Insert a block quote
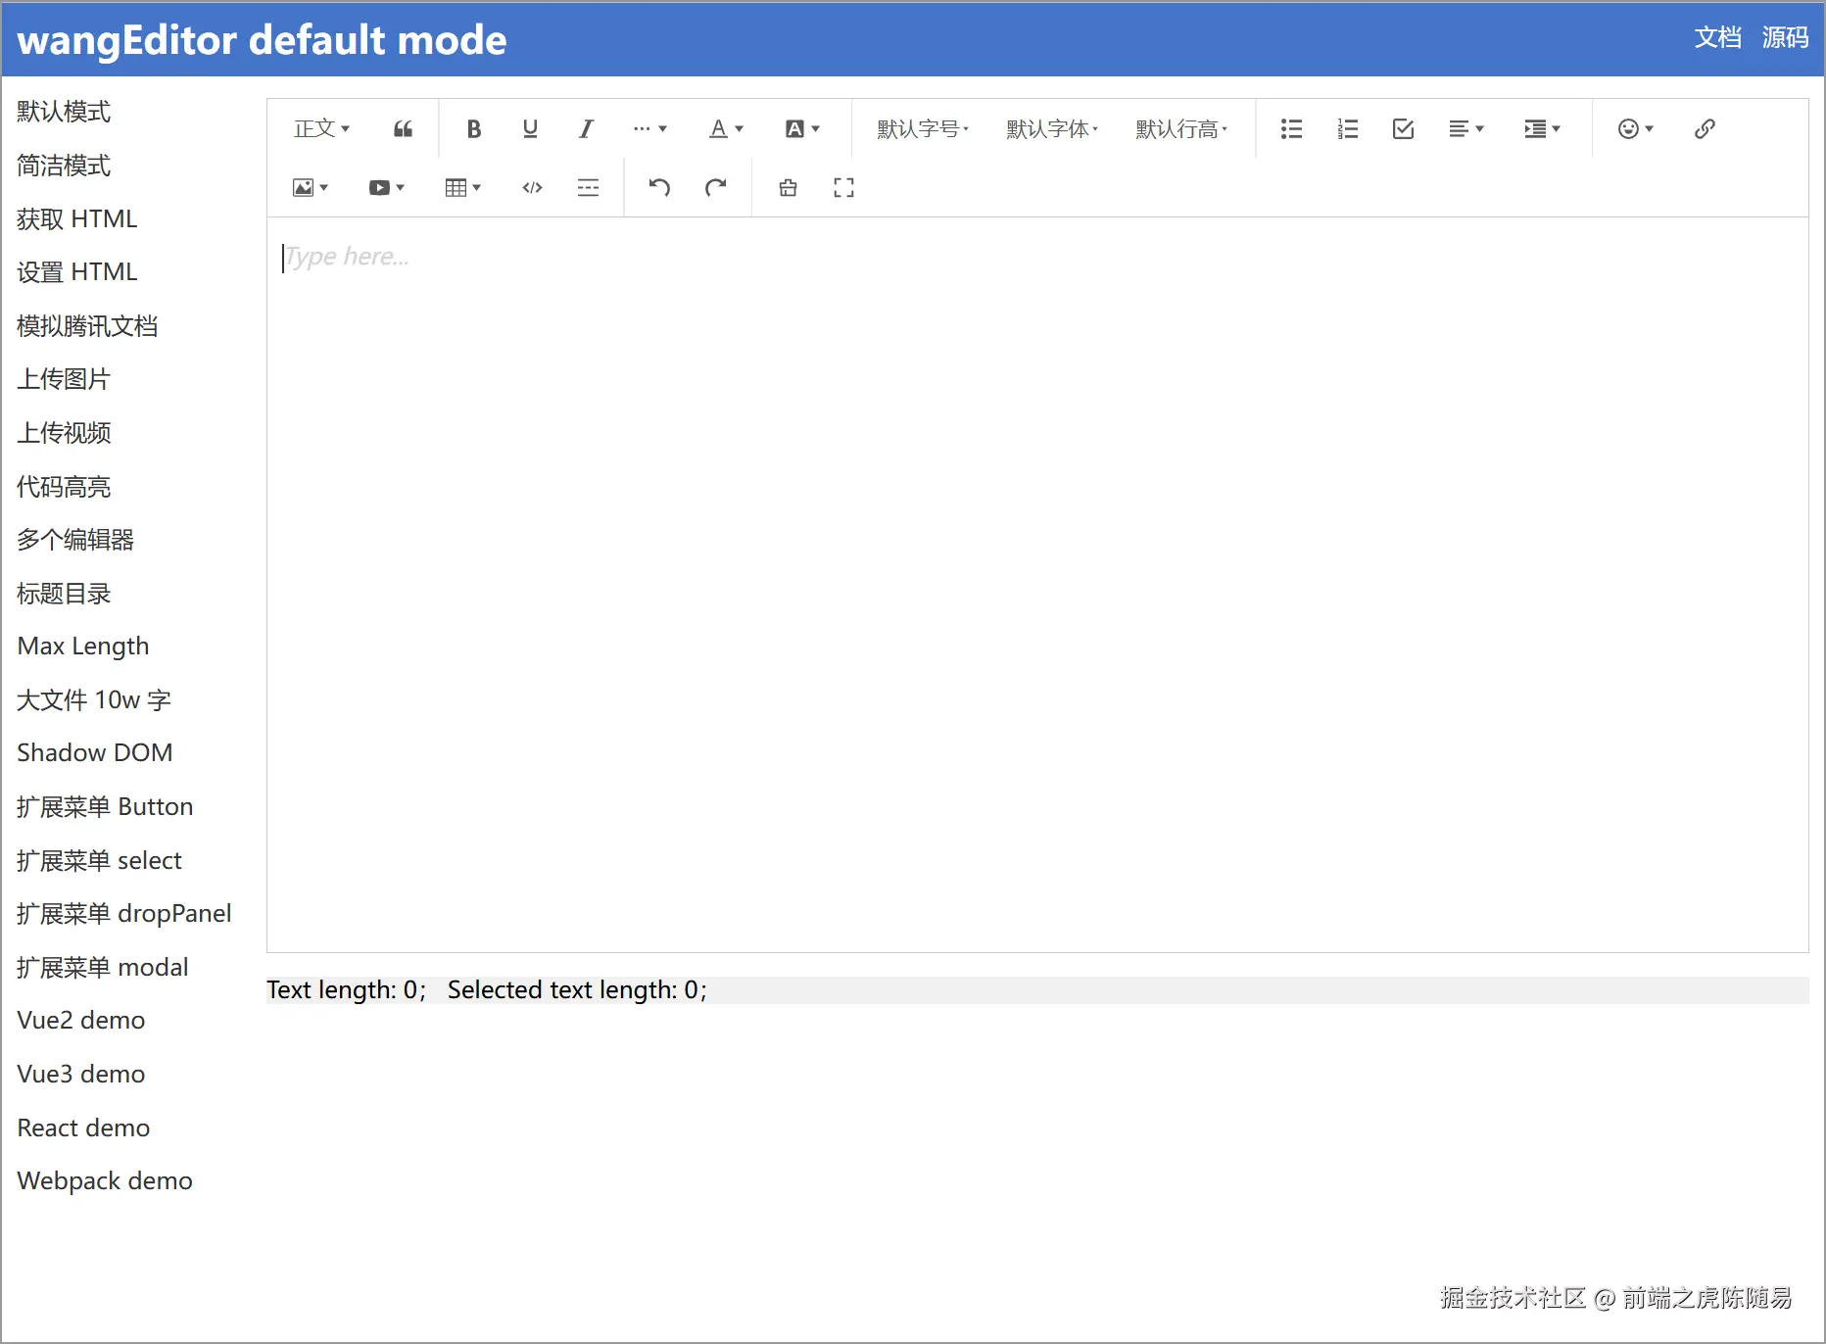Viewport: 1826px width, 1344px height. click(403, 129)
